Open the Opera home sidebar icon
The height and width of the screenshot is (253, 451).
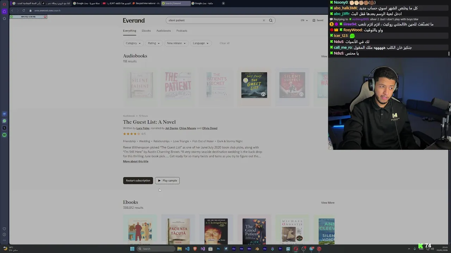[4, 11]
